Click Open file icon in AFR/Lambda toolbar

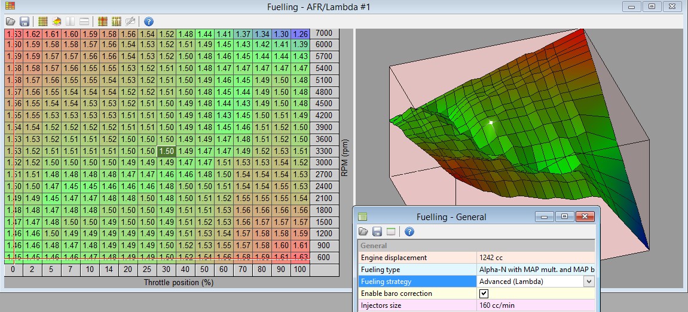pos(10,21)
